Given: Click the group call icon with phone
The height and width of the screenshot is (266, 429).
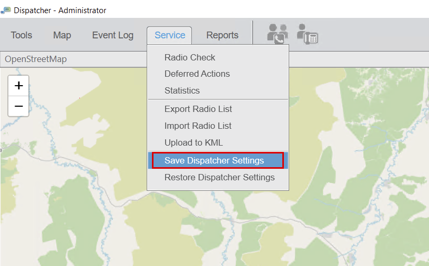Looking at the screenshot, I should [278, 34].
